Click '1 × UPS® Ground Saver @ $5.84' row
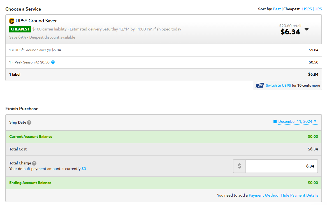The image size is (327, 205). click(x=164, y=50)
